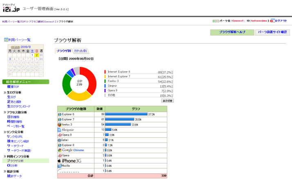Click the Google Chrome icon in table
Screen dimensions: 292x179
60,150
